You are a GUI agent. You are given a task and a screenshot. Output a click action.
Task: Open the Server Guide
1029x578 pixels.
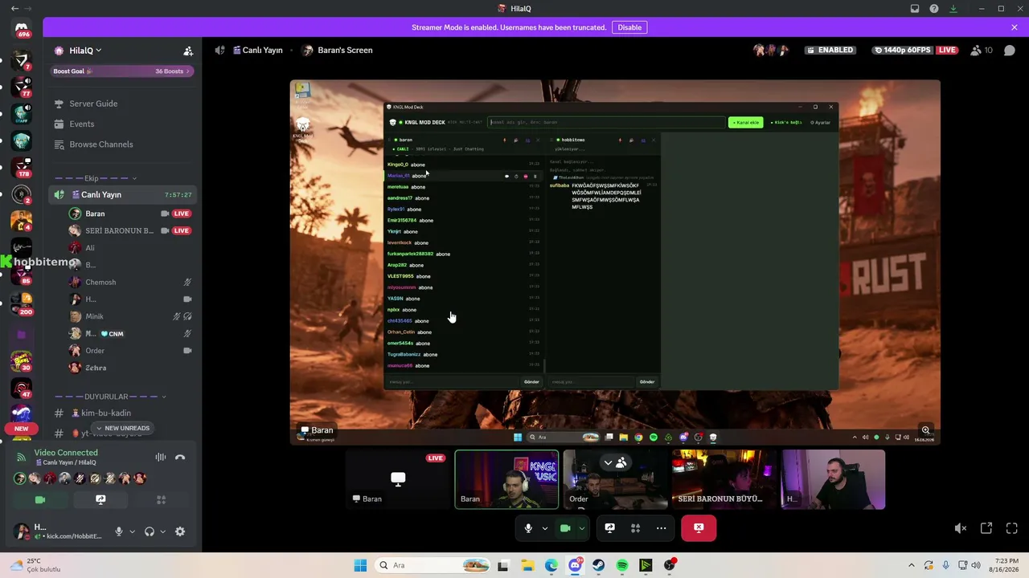click(93, 104)
